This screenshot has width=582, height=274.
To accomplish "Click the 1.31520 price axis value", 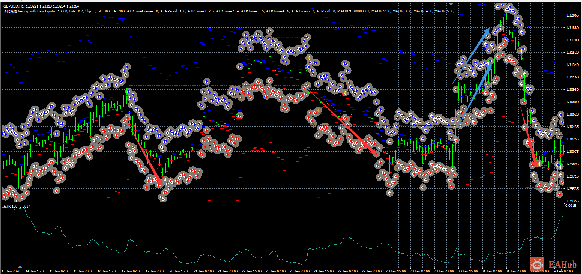I will point(572,53).
